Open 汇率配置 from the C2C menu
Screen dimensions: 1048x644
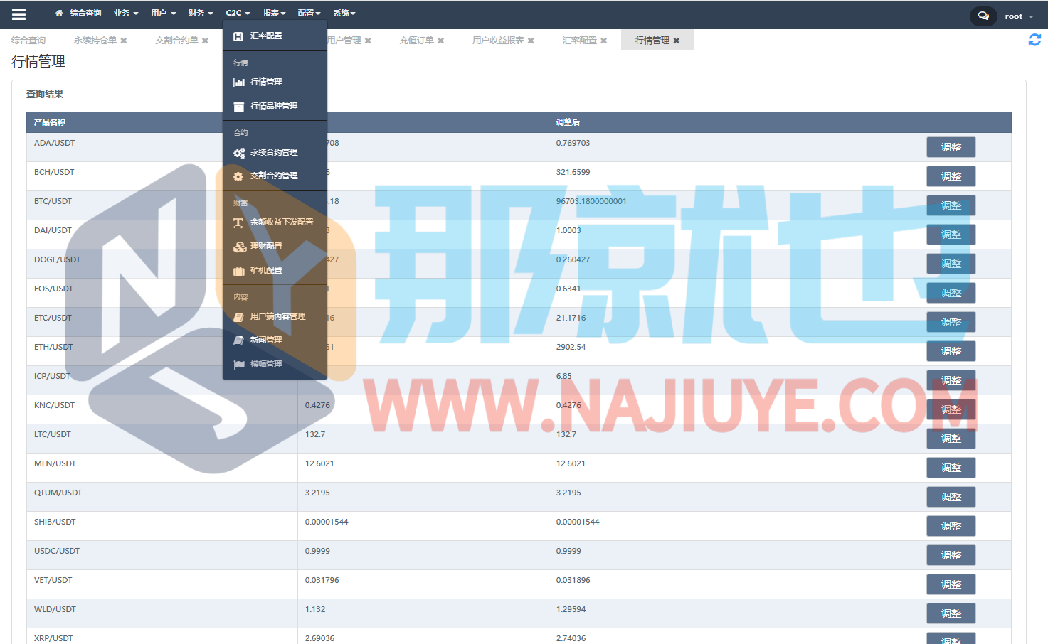(x=266, y=36)
